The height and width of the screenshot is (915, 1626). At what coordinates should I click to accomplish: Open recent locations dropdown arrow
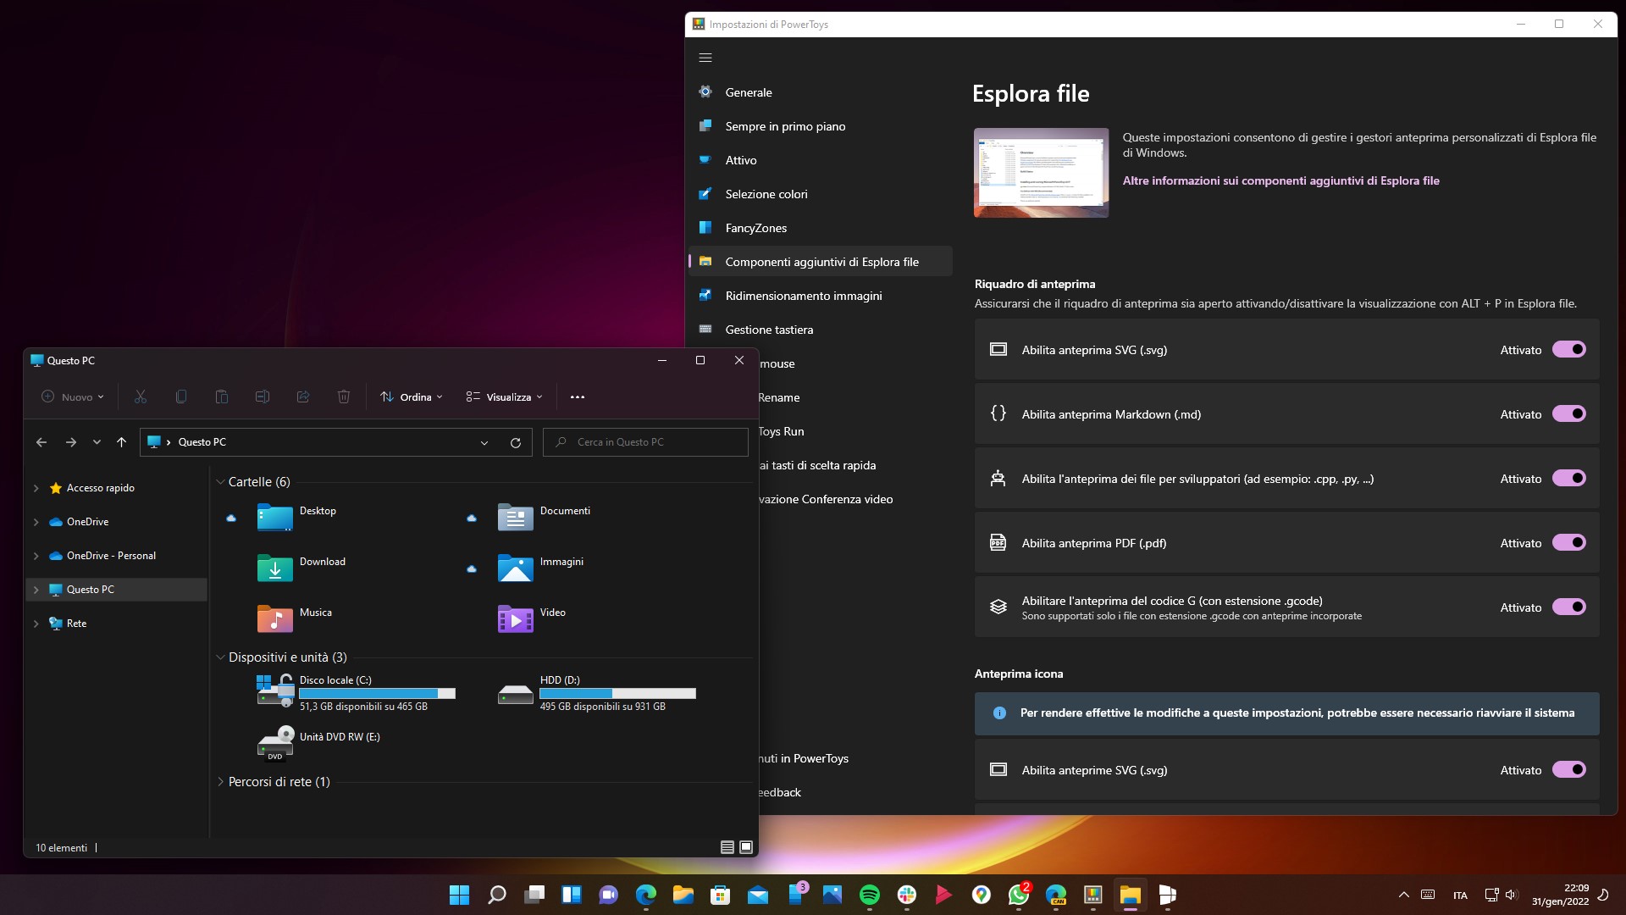[x=97, y=442]
